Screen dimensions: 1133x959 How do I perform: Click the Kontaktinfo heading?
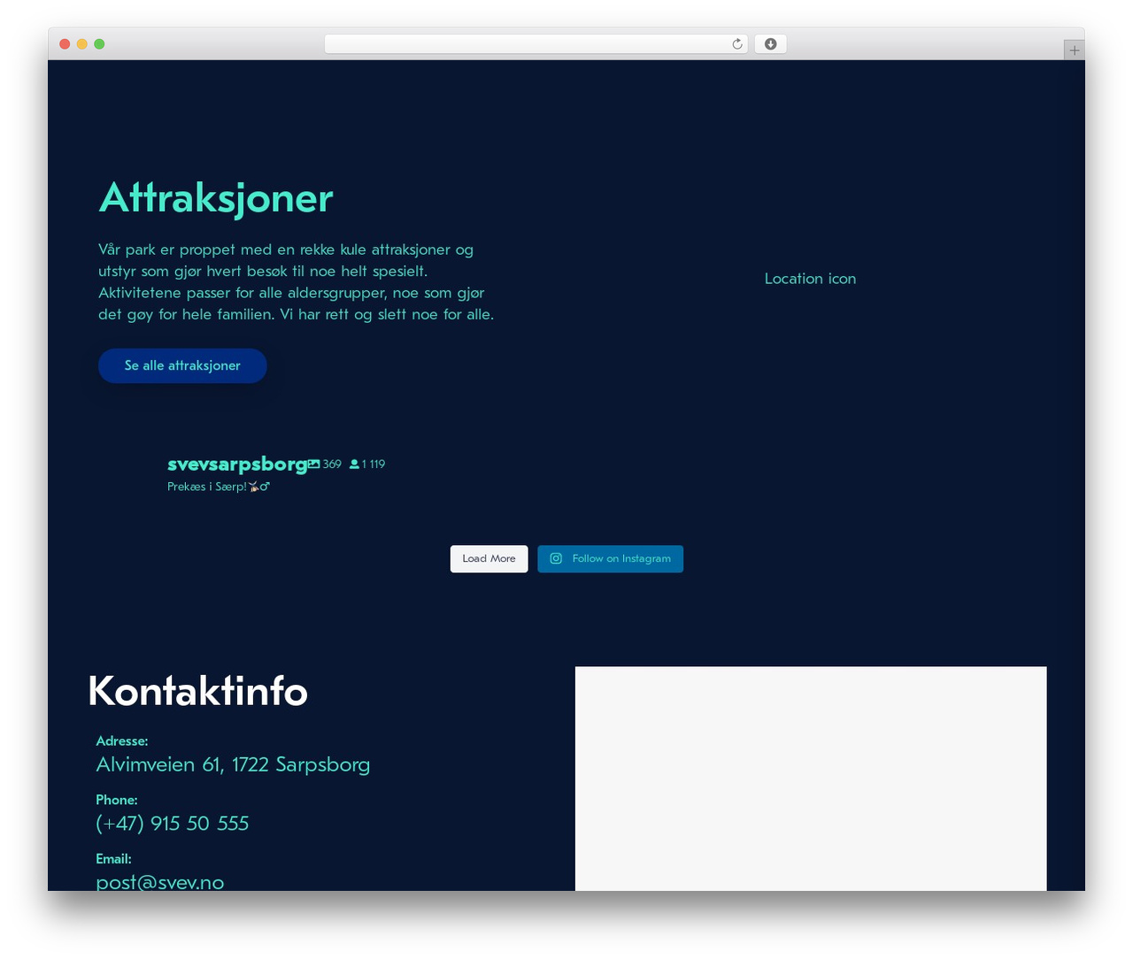(197, 691)
